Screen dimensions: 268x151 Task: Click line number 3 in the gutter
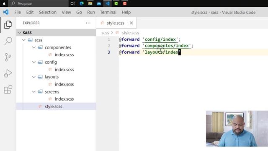click(x=109, y=52)
